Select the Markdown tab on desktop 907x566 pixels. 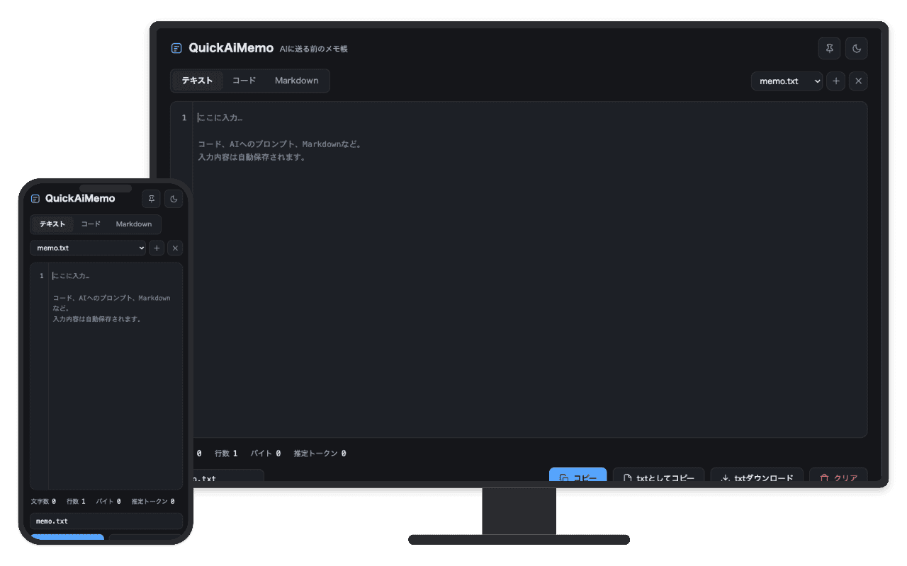(x=297, y=81)
